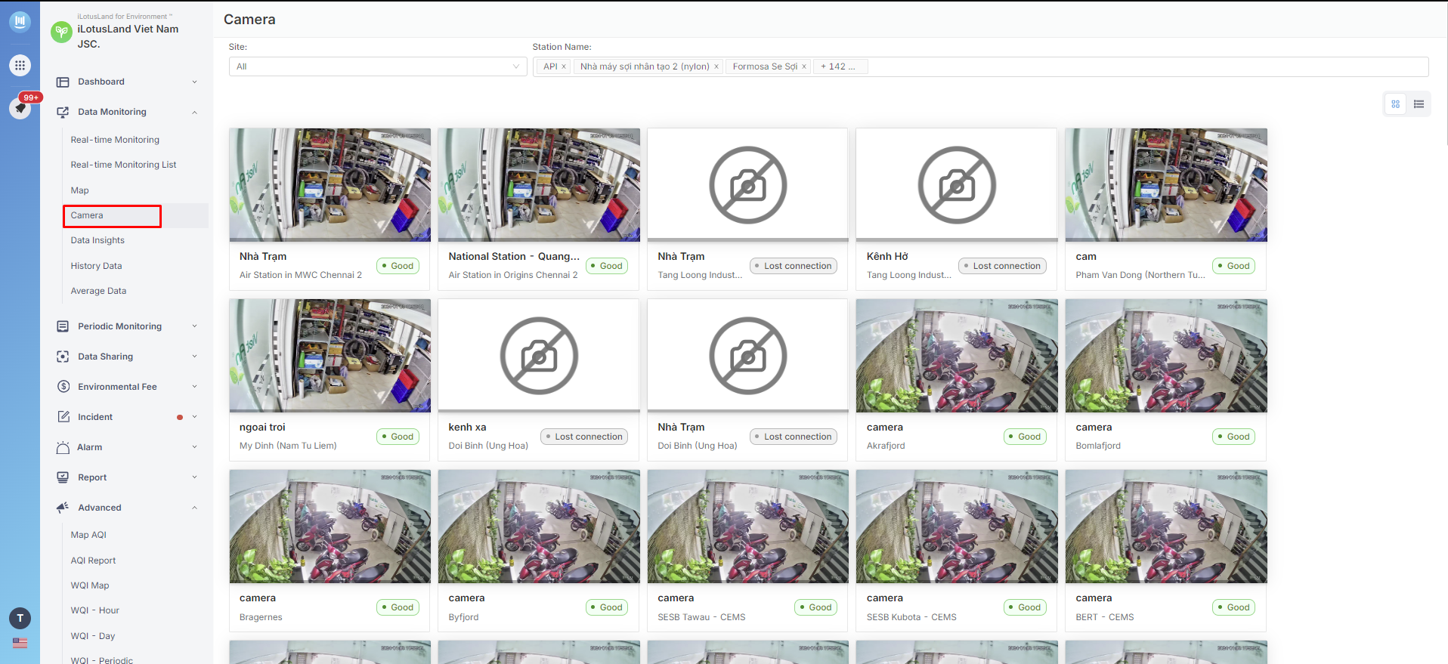Click the Data Sharing menu icon
This screenshot has width=1448, height=664.
point(63,357)
